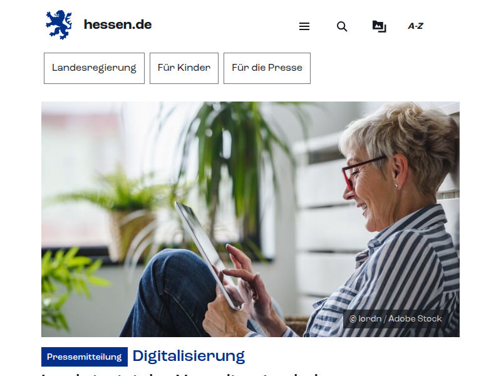
Task: Click the Pressemitteilung badge
Action: (x=85, y=357)
